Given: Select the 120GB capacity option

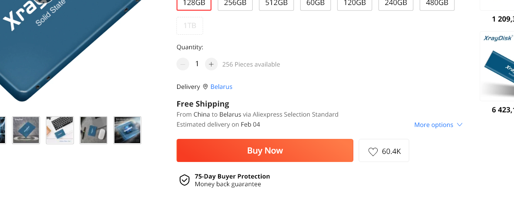Looking at the screenshot, I should [354, 3].
